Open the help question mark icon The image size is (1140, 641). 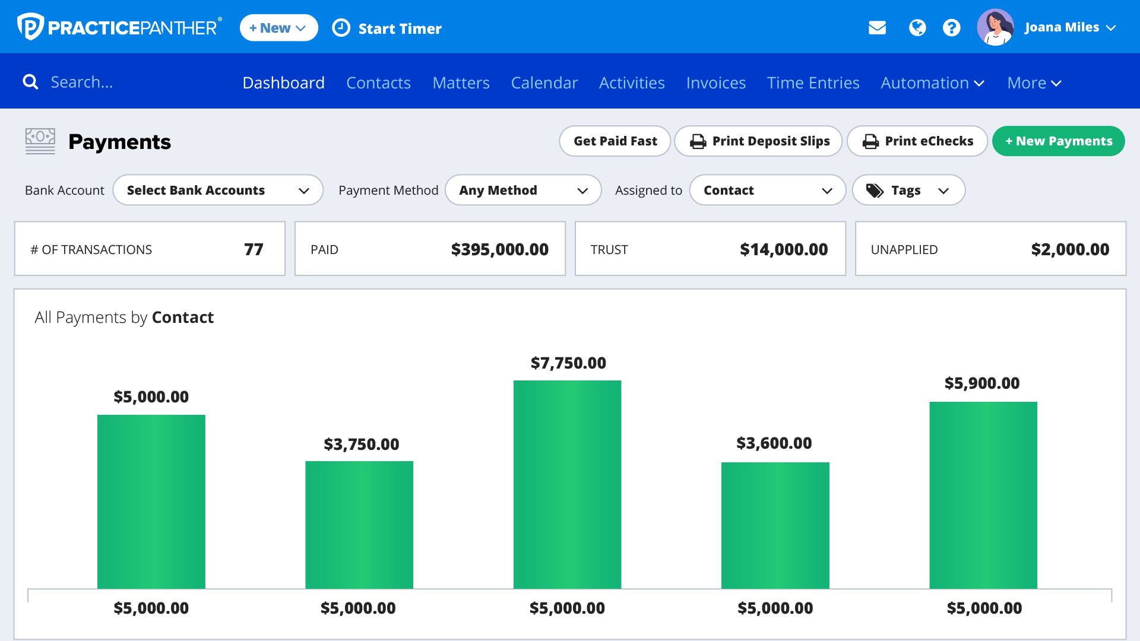(x=951, y=28)
